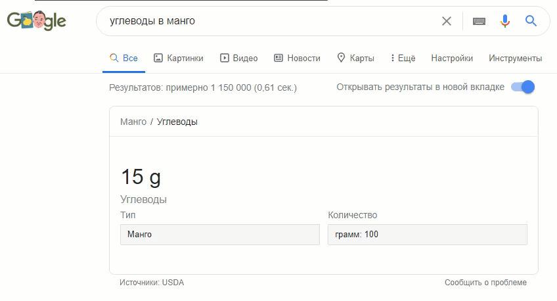Click the Углеводы breadcrumb
This screenshot has width=557, height=301.
click(177, 122)
